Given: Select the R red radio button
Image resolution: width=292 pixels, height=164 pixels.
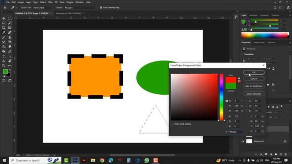Looking at the screenshot, I should (227, 117).
